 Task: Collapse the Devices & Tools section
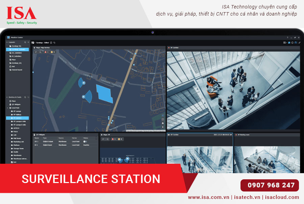point(7,97)
